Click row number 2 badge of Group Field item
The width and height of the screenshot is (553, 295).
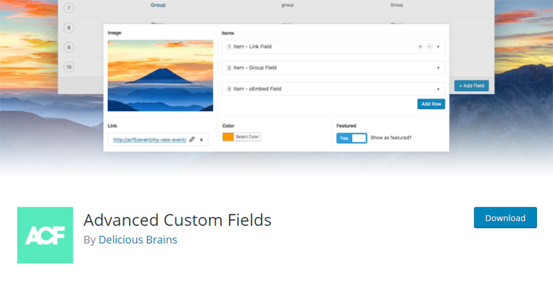(229, 68)
